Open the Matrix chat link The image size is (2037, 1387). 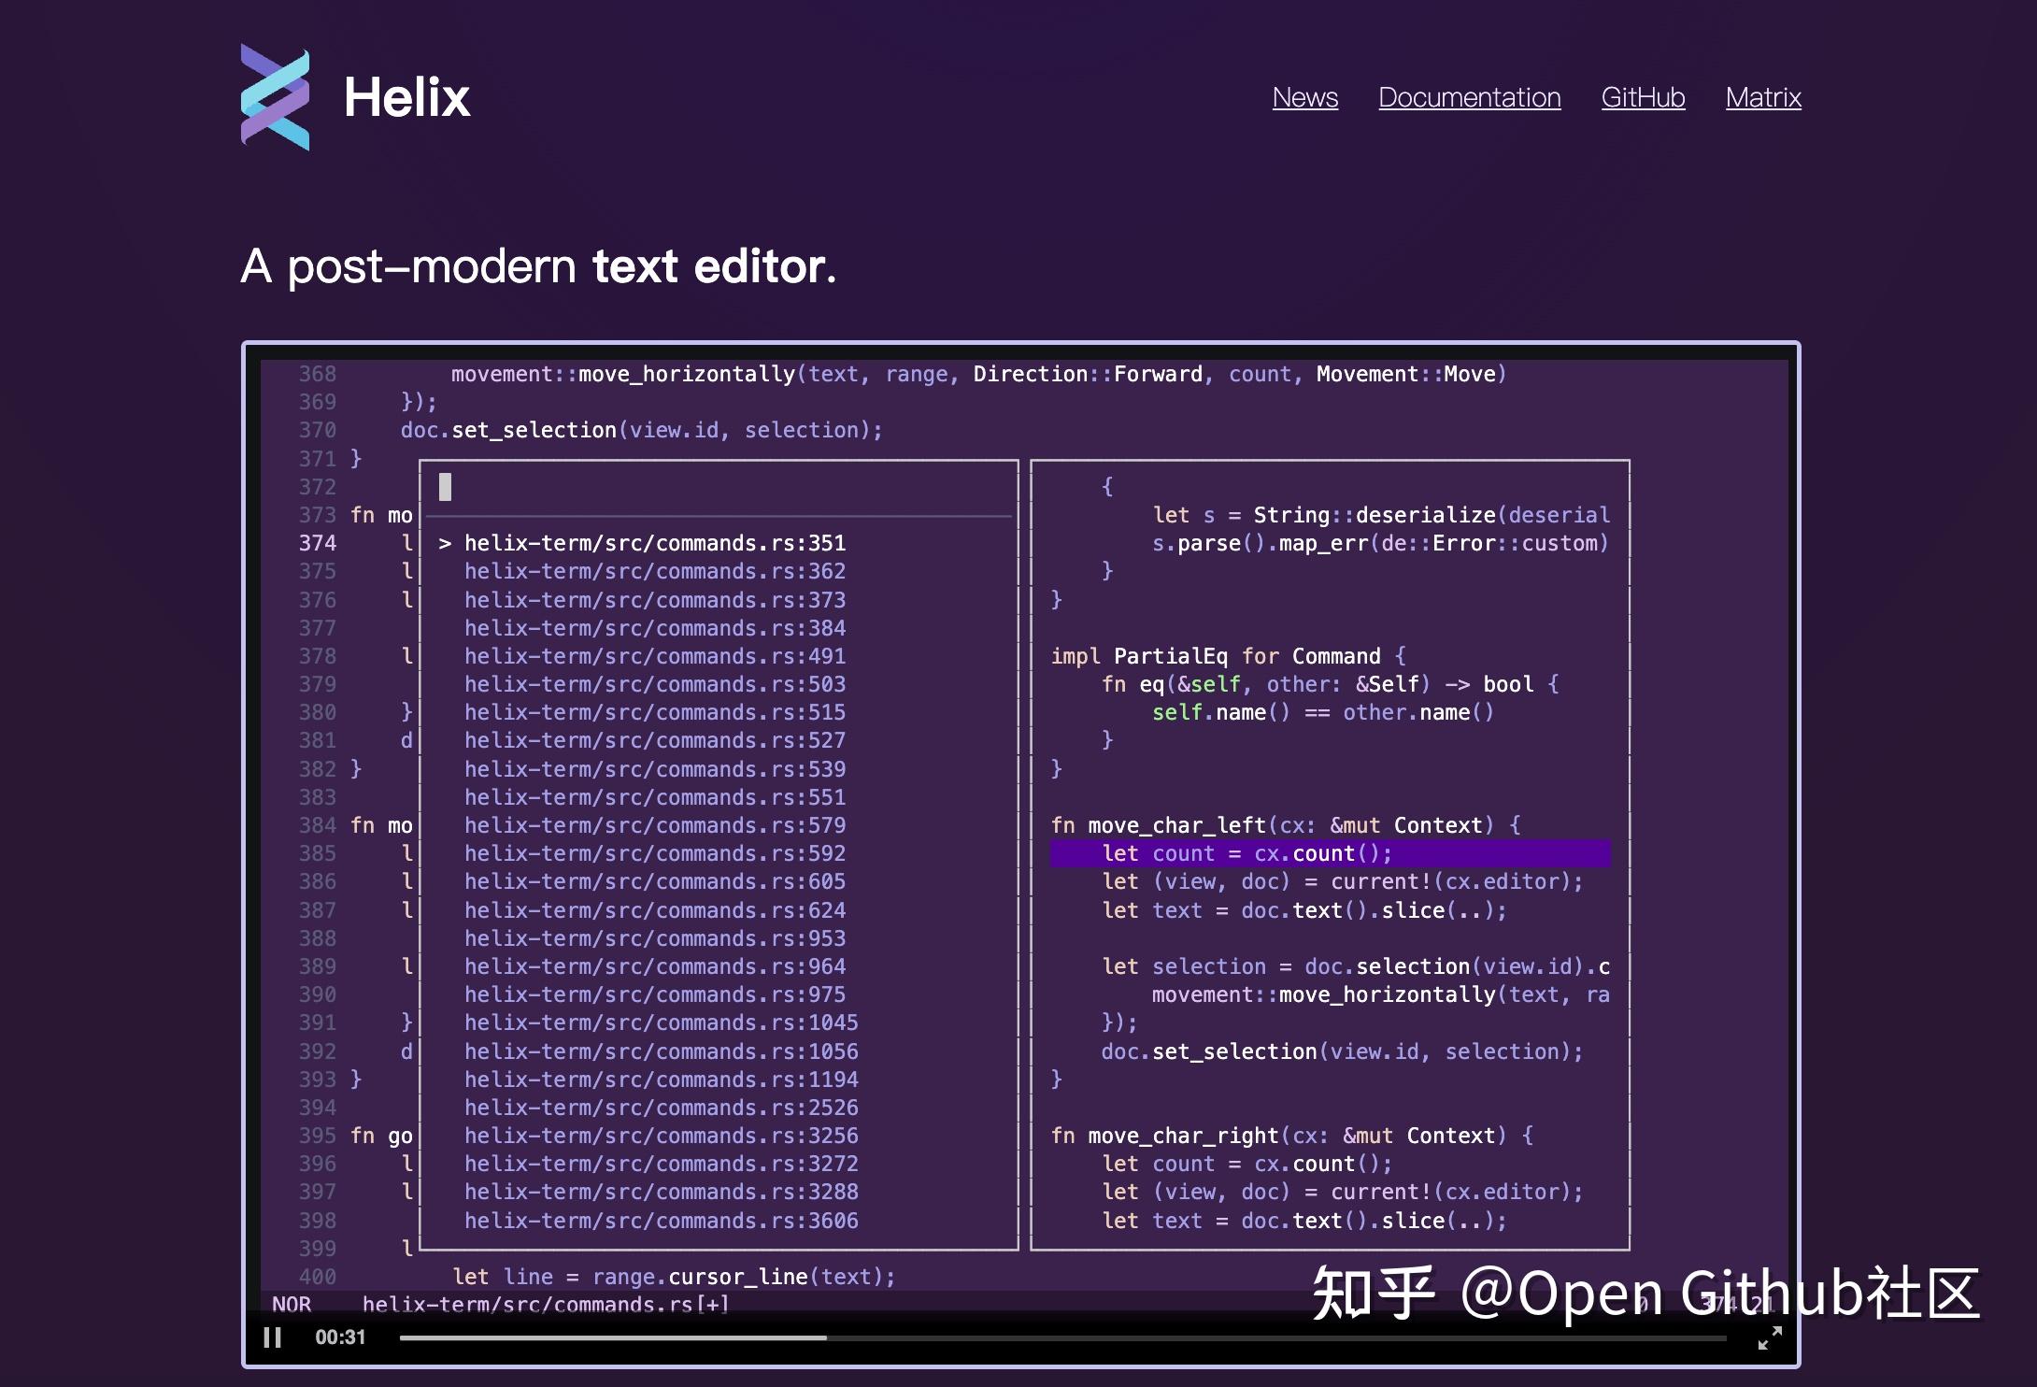(1764, 98)
